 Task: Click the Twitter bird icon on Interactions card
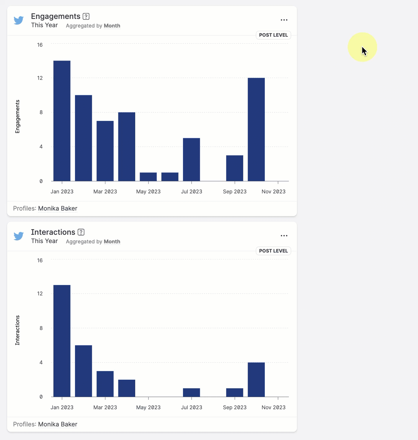19,236
